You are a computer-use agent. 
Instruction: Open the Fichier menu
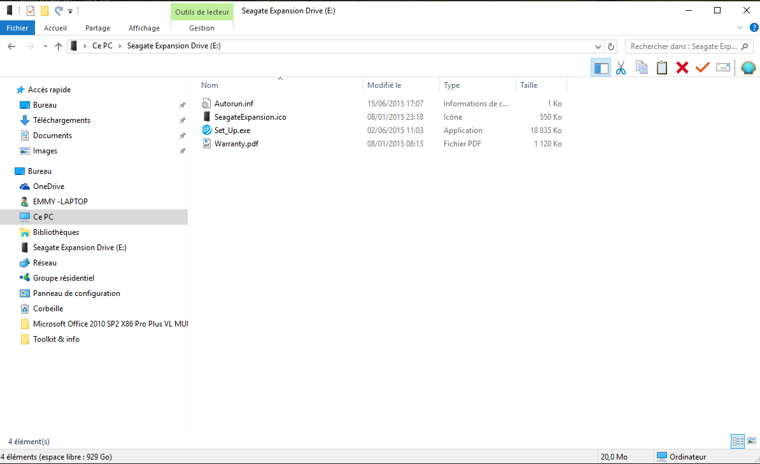coord(17,28)
